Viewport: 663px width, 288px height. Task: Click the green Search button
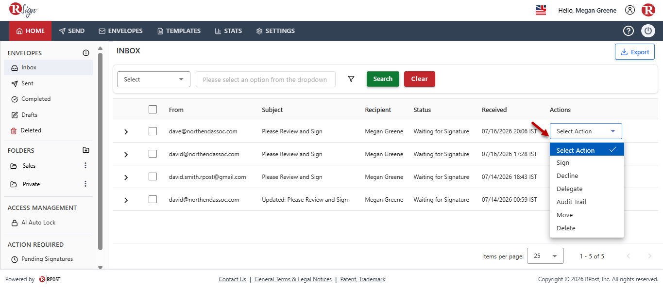(383, 79)
